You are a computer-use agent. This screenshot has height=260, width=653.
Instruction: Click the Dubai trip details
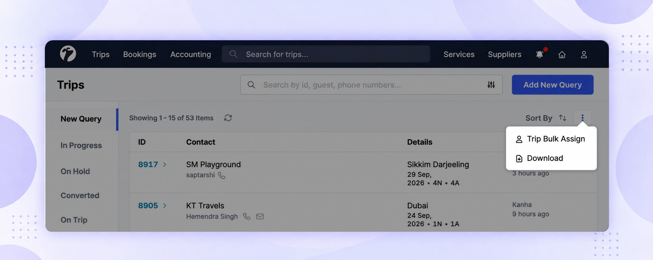[x=418, y=206]
